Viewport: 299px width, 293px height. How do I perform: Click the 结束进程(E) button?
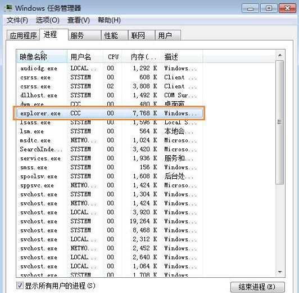pyautogui.click(x=257, y=287)
